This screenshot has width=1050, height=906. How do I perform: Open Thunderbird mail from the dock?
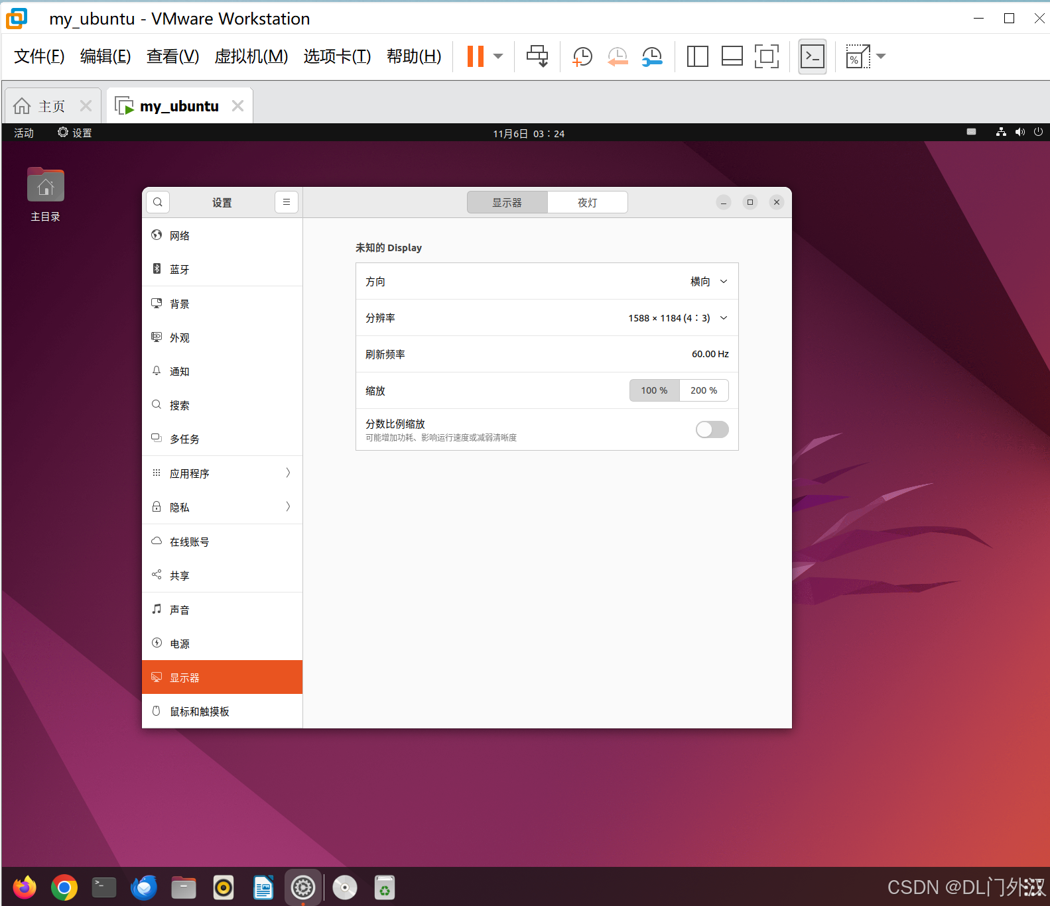[x=144, y=887]
